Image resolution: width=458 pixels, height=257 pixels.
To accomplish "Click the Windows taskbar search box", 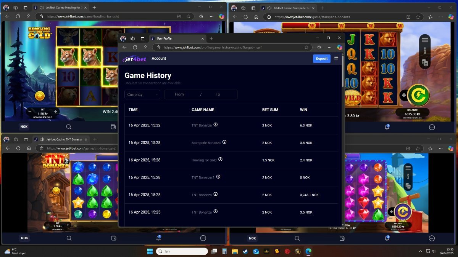I will click(x=182, y=251).
